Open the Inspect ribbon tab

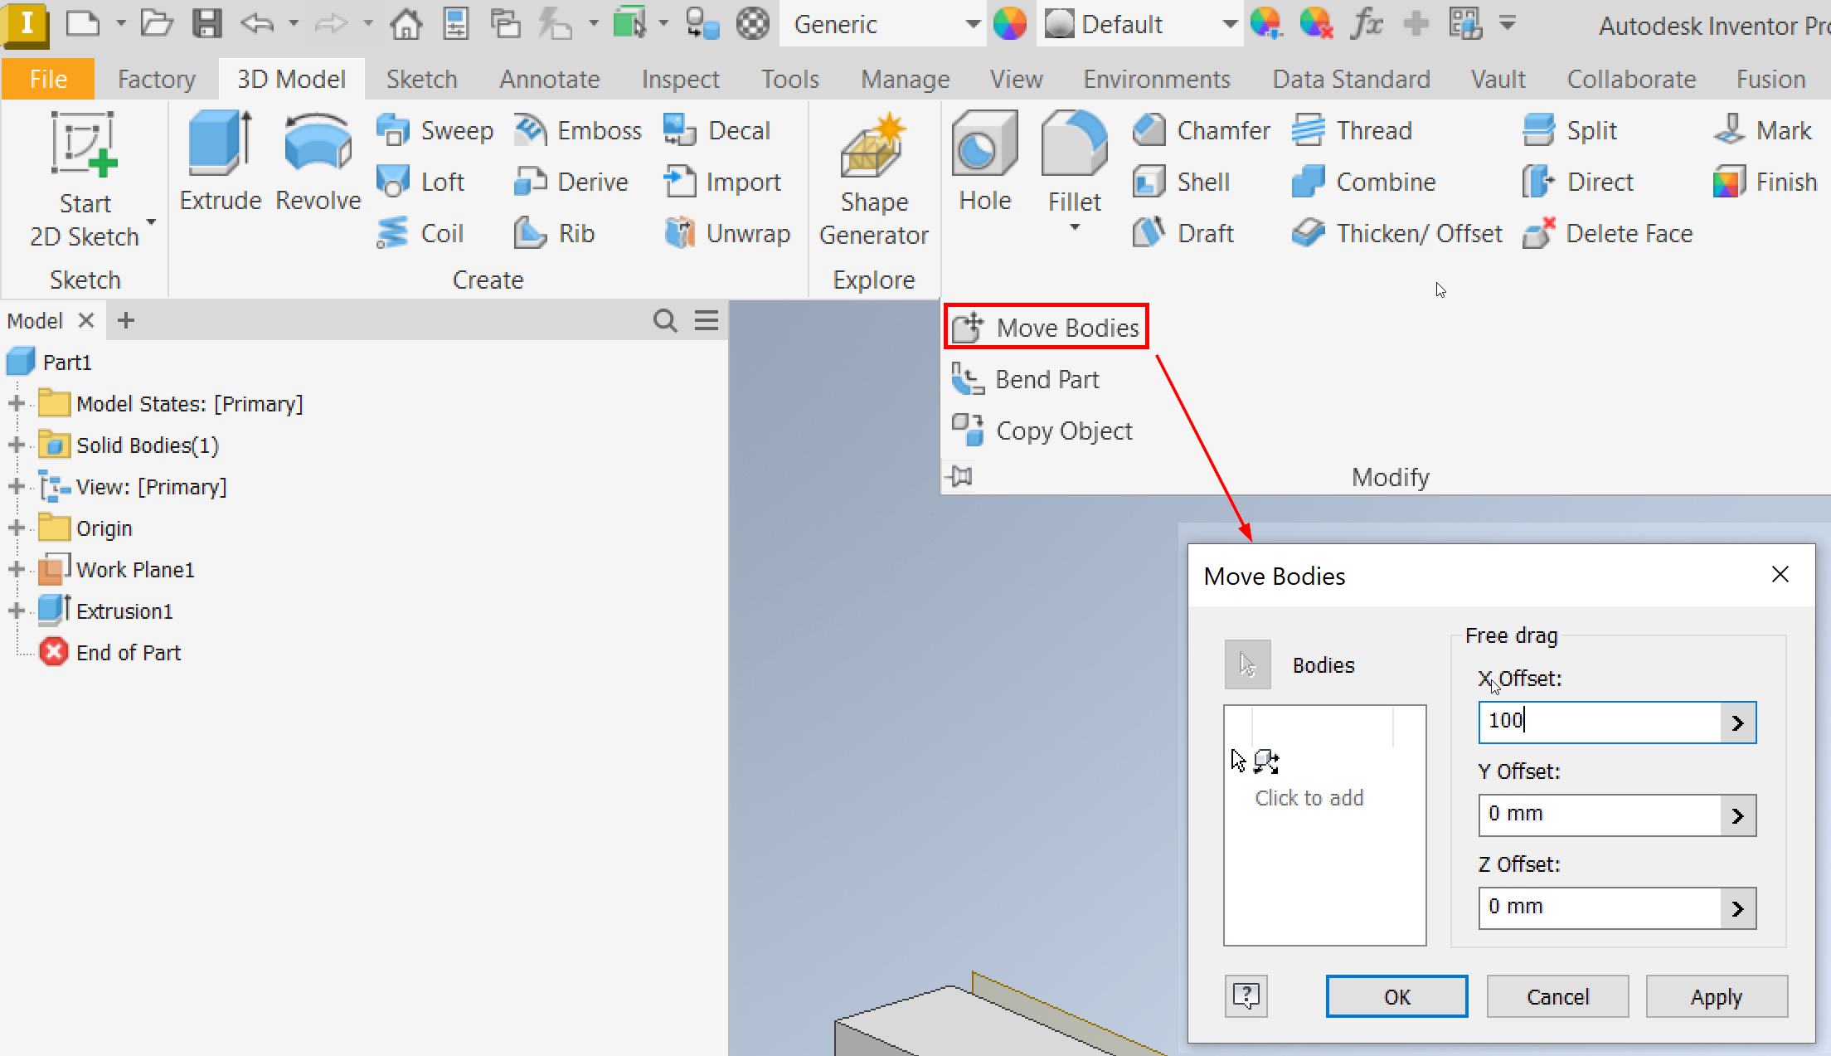680,79
